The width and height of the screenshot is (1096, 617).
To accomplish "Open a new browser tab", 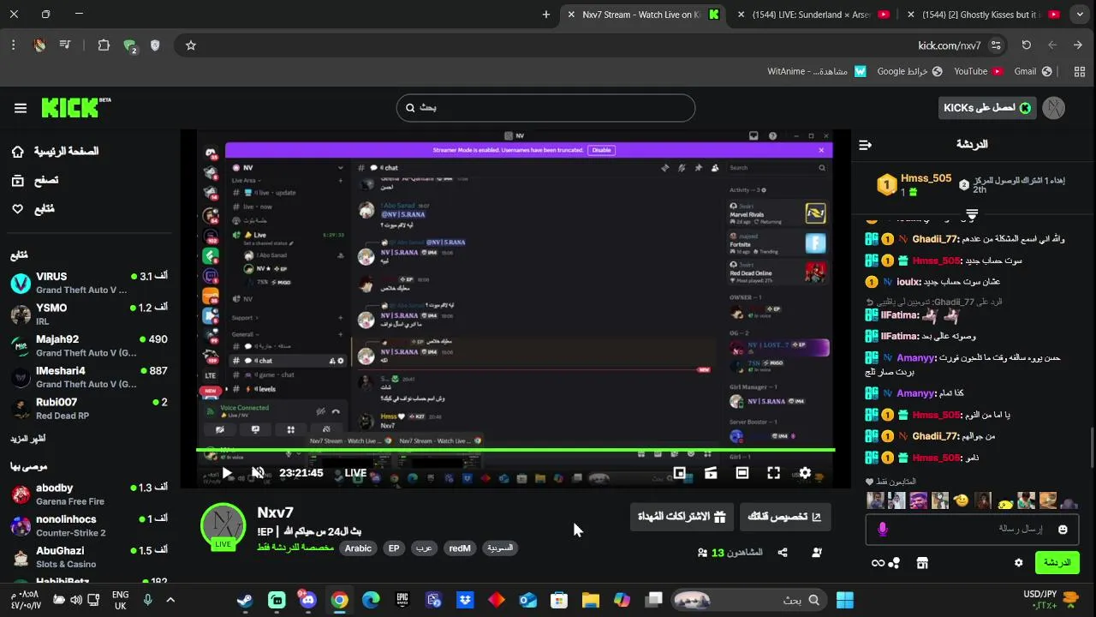I will pos(546,15).
